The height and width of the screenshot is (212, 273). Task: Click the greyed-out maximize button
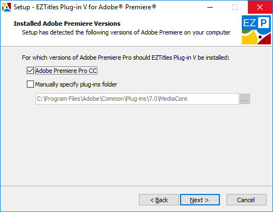pos(235,7)
